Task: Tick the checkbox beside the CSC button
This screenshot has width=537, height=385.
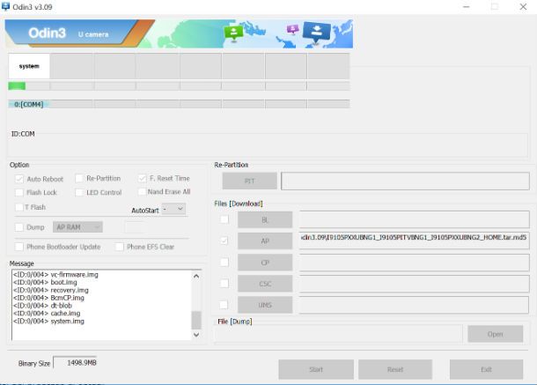Action: pyautogui.click(x=224, y=284)
